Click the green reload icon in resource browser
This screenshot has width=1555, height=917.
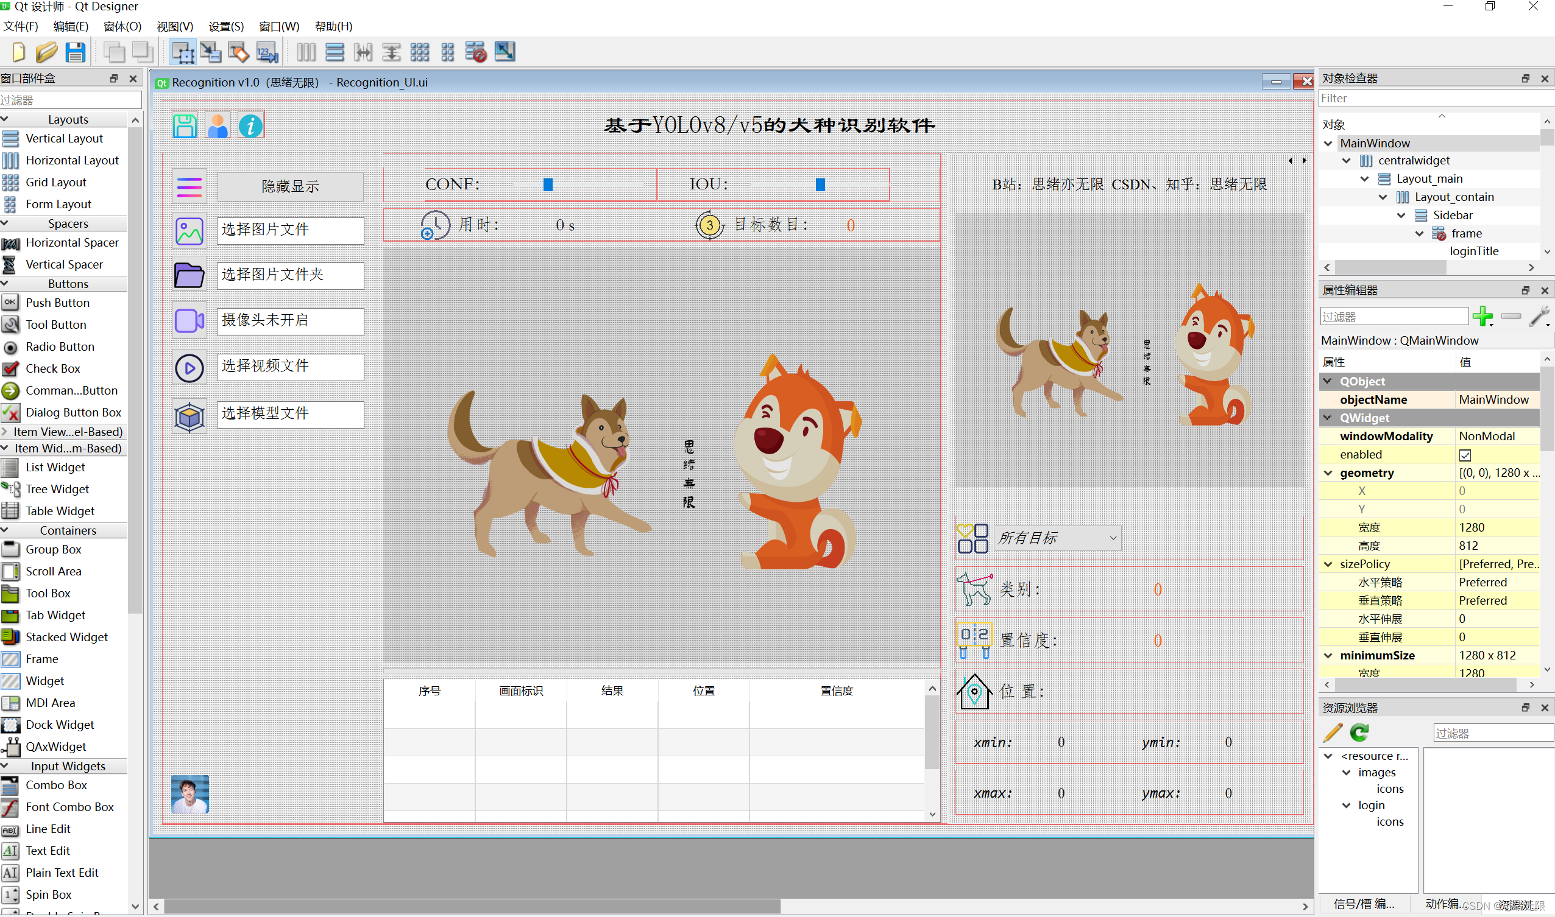(1359, 733)
